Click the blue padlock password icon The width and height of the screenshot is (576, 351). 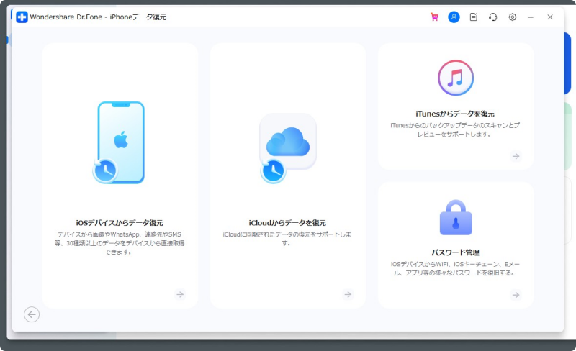[456, 217]
